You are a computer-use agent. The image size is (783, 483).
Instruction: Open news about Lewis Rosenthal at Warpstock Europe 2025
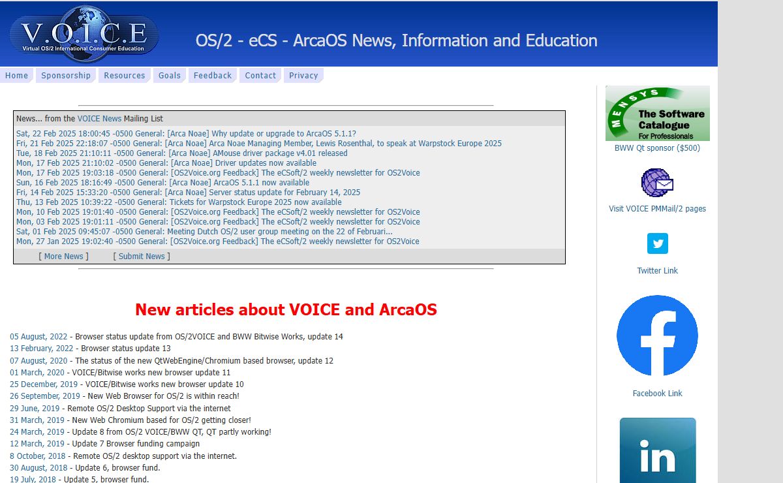point(259,144)
